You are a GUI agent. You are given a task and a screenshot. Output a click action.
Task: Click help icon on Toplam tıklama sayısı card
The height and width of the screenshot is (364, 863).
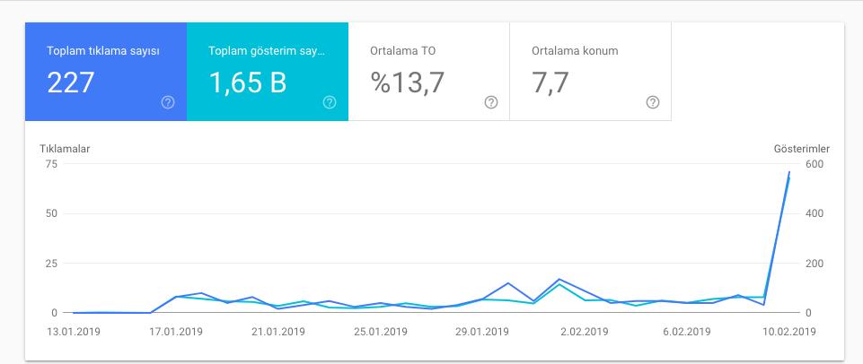168,102
